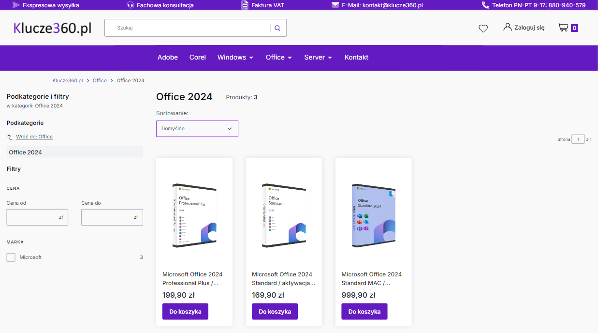
Task: Click the Ekspresowa wysyłka text
Action: (x=51, y=5)
